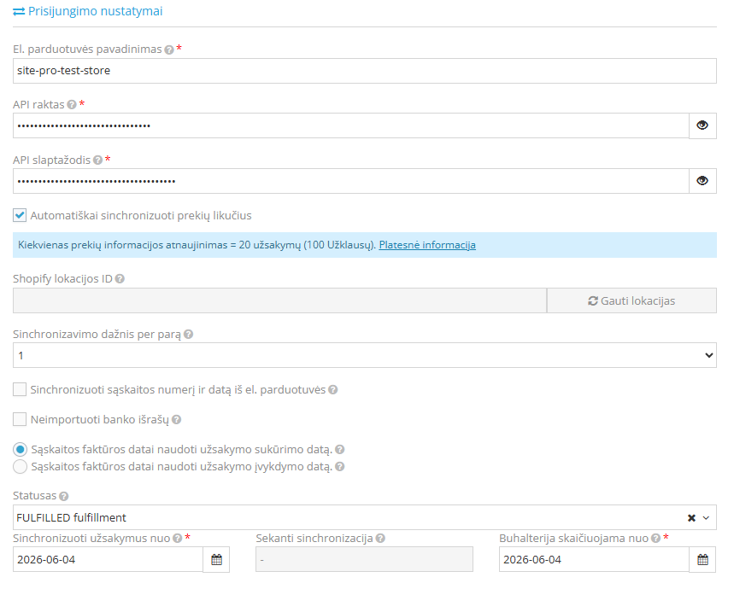
Task: Uncheck Automatiškai sinchronizuoti prekių likučius
Action: point(20,215)
